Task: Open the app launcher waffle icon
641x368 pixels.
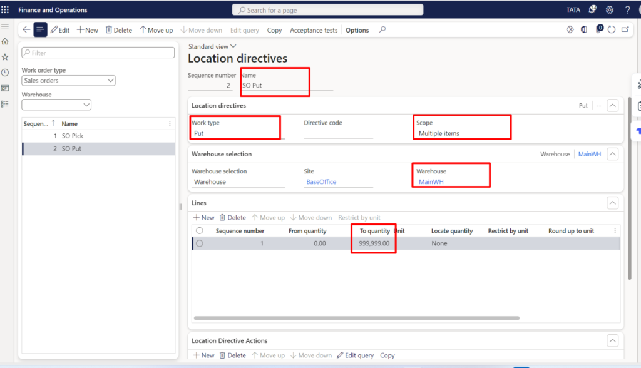Action: (5, 9)
